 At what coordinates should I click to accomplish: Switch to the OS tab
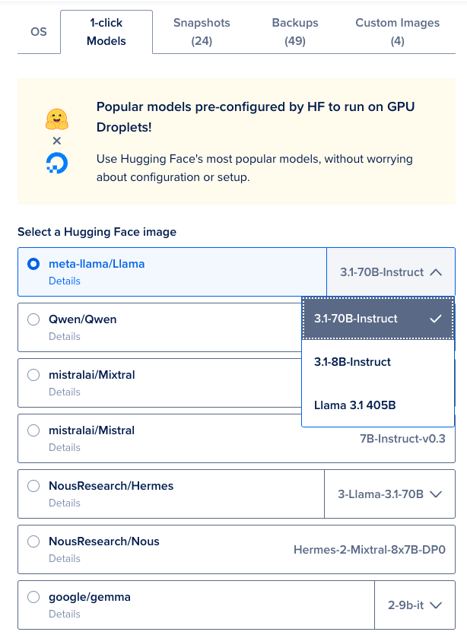(x=39, y=32)
